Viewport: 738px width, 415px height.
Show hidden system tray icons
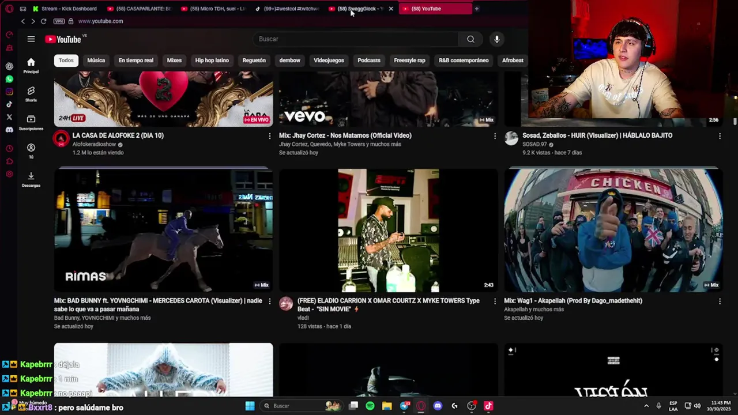click(x=646, y=406)
